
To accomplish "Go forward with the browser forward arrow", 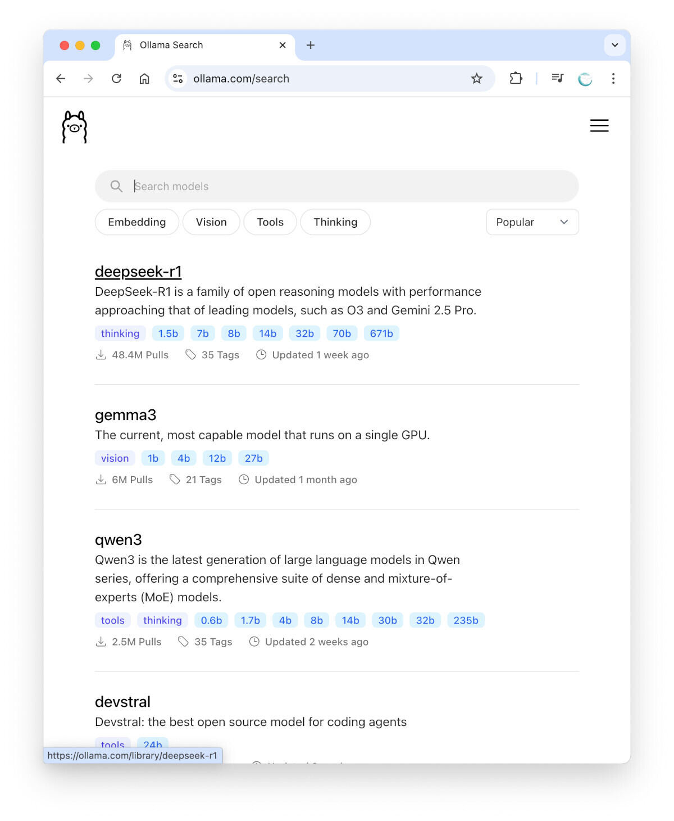I will coord(88,79).
